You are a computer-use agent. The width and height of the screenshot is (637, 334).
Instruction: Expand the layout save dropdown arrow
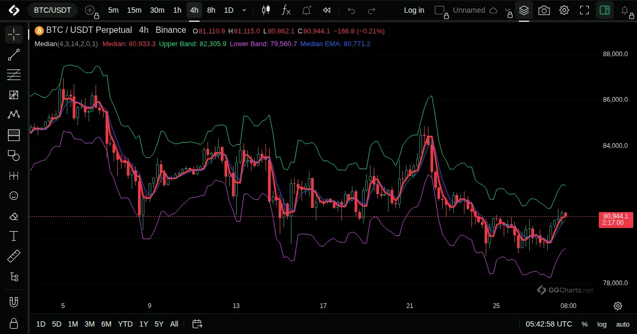click(508, 10)
